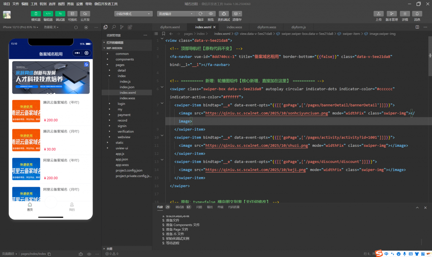Toggle the 模拟器 simulator panel button
This screenshot has height=257, width=432.
(36, 14)
